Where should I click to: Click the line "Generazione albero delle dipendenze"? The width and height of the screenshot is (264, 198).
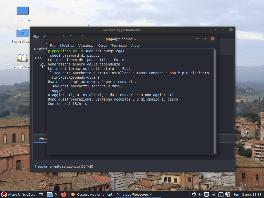tap(84, 64)
